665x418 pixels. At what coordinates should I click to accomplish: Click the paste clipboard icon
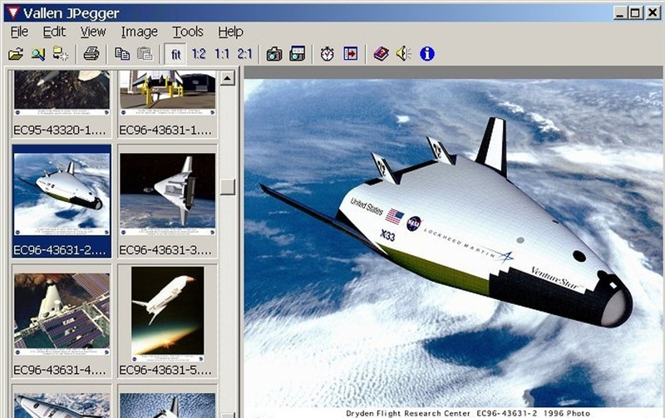pyautogui.click(x=145, y=54)
